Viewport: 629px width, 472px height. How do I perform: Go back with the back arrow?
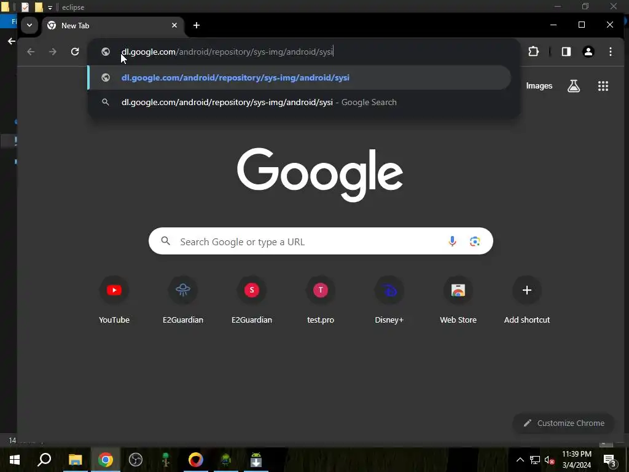[x=31, y=52]
